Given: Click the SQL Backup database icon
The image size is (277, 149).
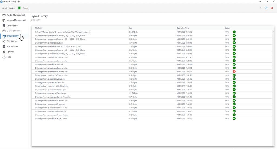Looking at the screenshot, I should point(4,47).
